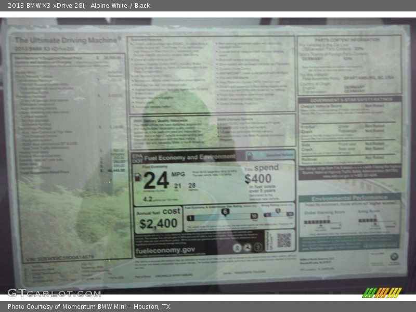Click the 'EPA DOT' label on the black header
Image resolution: width=416 pixels, height=312 pixels.
[x=137, y=158]
